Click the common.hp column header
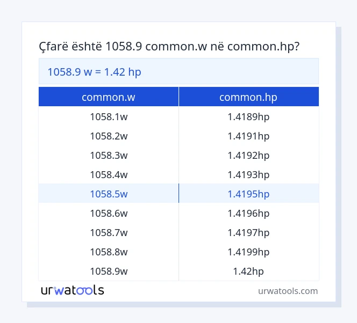 tap(248, 97)
